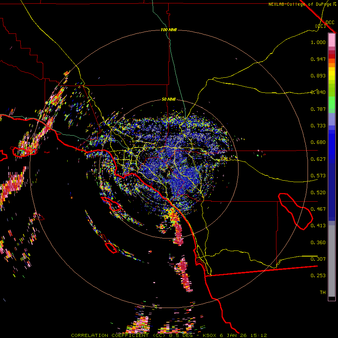Image resolution: width=338 pixels, height=338 pixels.
Task: Select the 0.520 value on the legend
Action: point(318,193)
